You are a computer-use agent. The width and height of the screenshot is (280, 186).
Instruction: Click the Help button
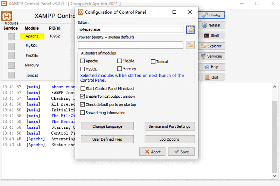211,67
